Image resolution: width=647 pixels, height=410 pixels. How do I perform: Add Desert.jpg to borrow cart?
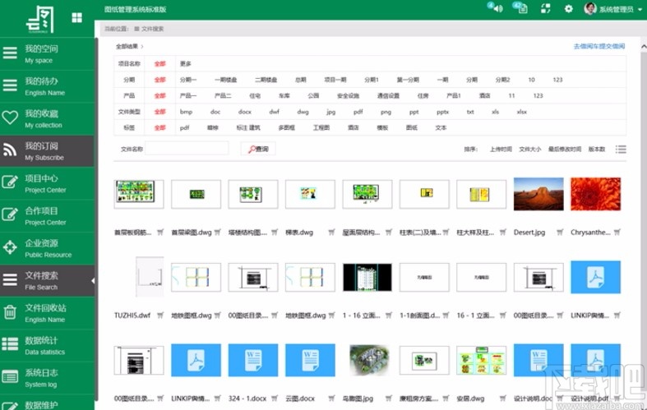tap(560, 233)
